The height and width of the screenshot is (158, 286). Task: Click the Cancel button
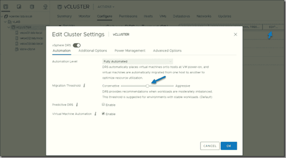210,146
